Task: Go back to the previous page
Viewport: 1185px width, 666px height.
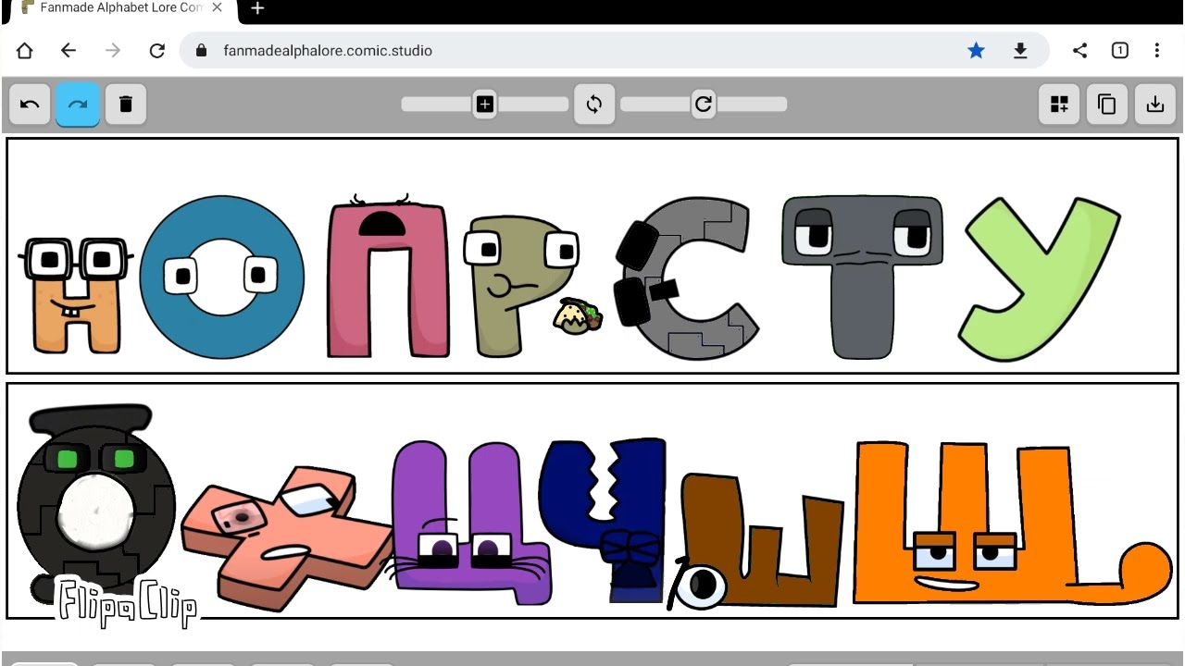Action: [69, 51]
